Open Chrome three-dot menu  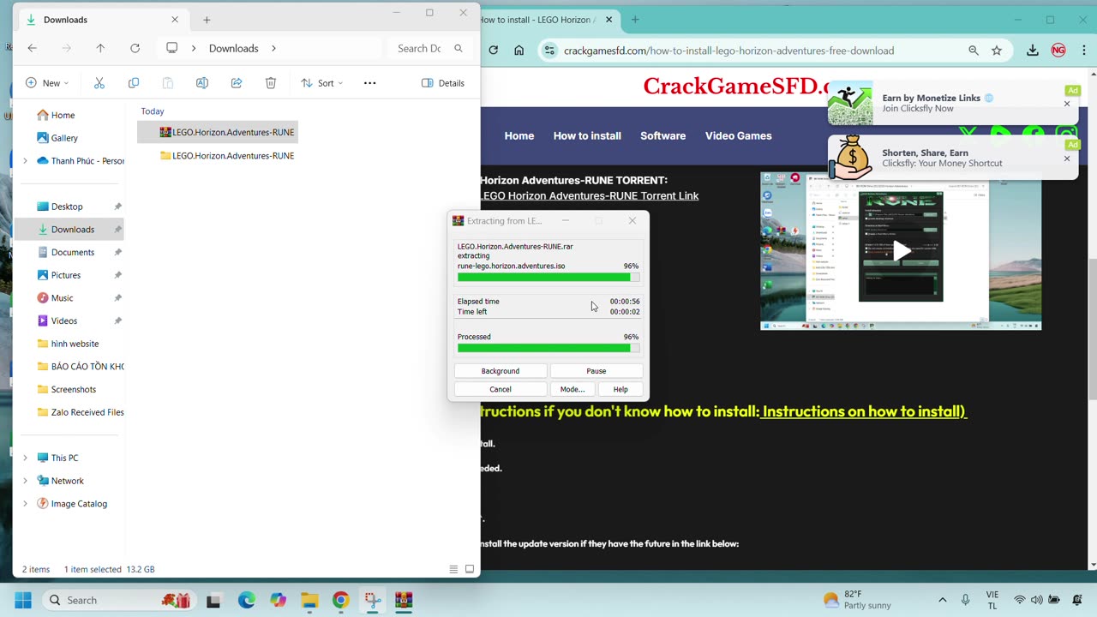(1082, 51)
